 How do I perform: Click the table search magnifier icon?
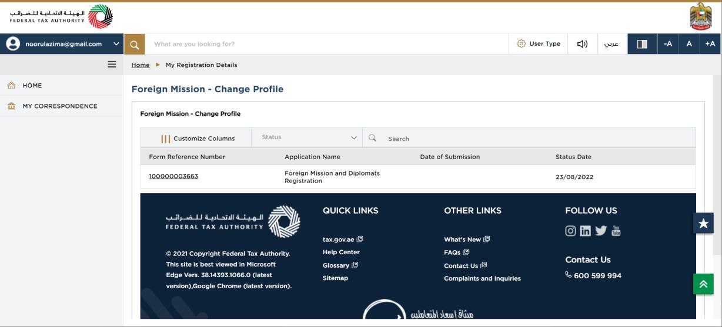[372, 138]
